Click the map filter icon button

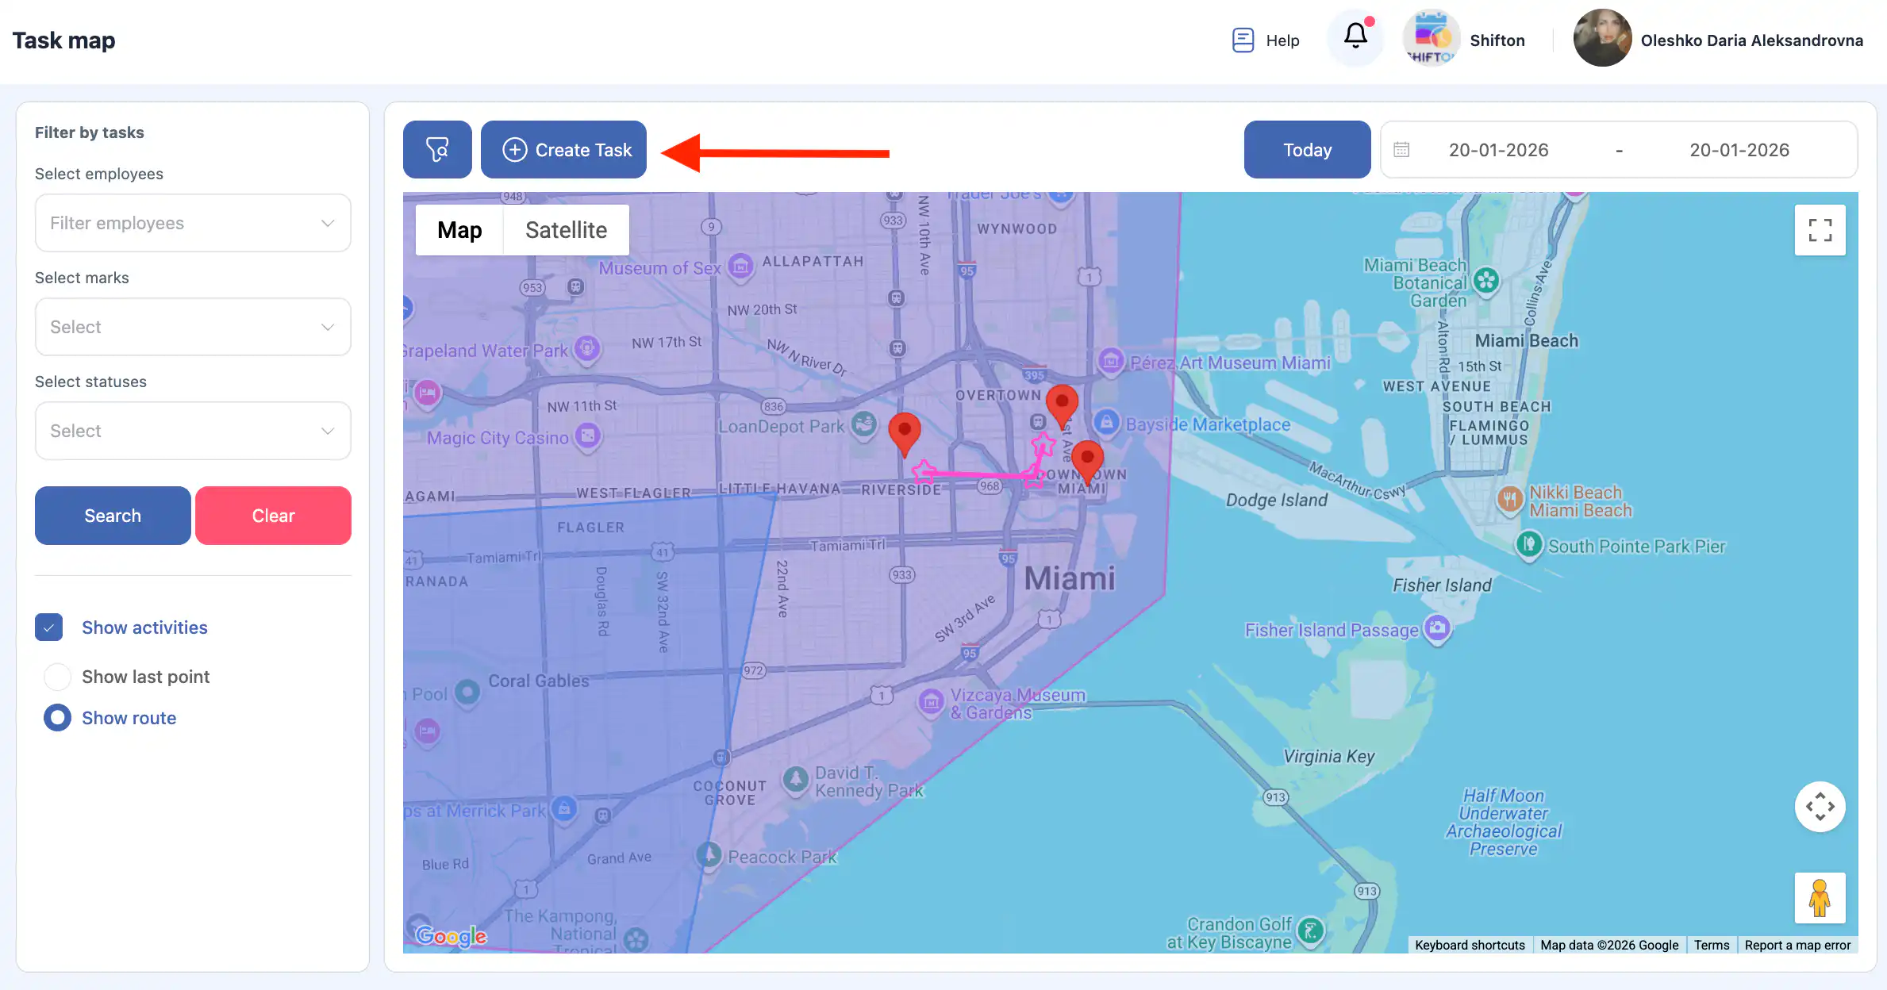(x=437, y=150)
